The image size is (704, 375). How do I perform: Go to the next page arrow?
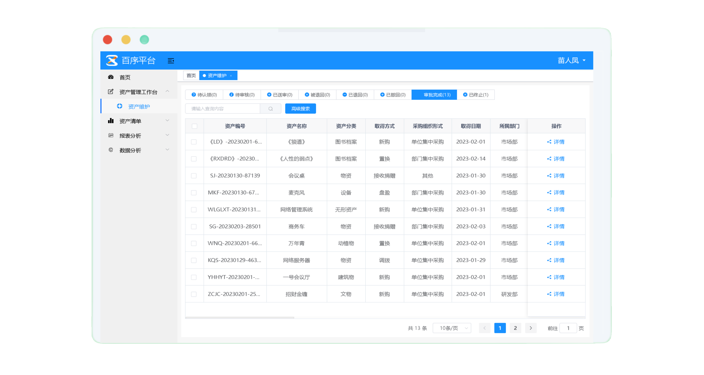pos(530,328)
